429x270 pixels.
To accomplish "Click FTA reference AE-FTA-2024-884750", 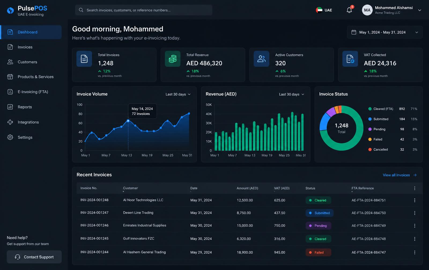I will tap(369, 213).
